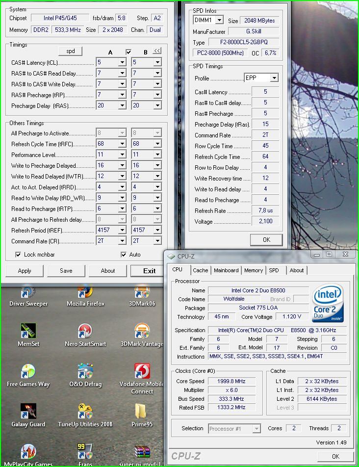Click the spd button in Timings
This screenshot has width=359, height=467.
pyautogui.click(x=71, y=51)
